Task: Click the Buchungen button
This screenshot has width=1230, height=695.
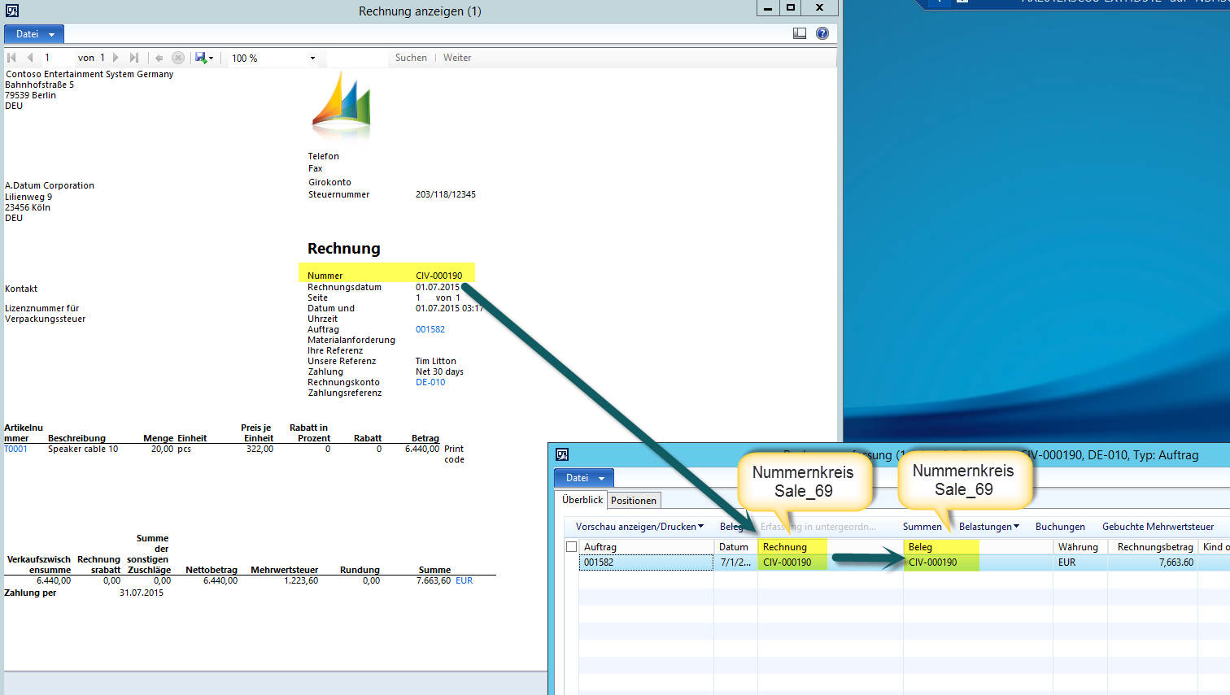Action: [x=1059, y=527]
